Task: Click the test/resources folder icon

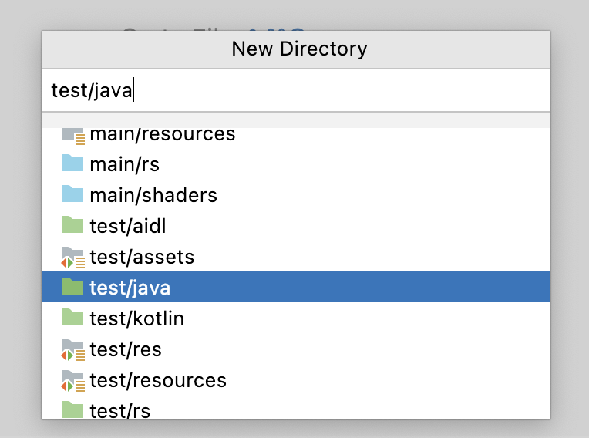Action: coord(72,380)
